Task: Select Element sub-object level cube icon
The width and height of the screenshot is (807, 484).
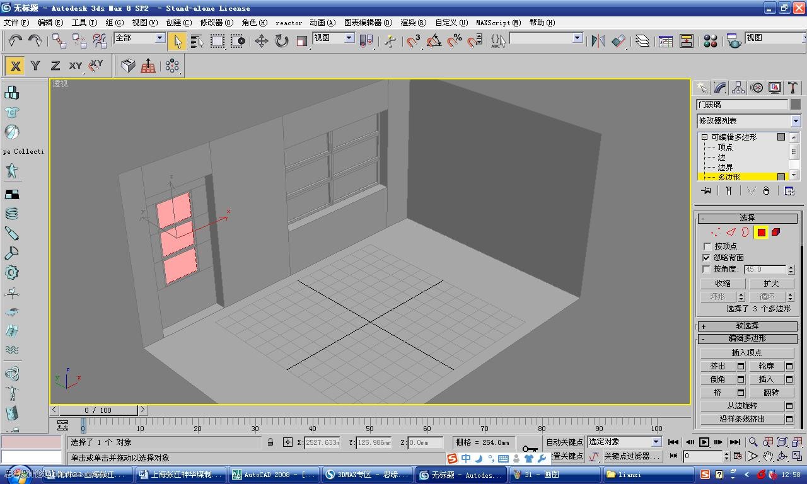Action: pyautogui.click(x=776, y=232)
